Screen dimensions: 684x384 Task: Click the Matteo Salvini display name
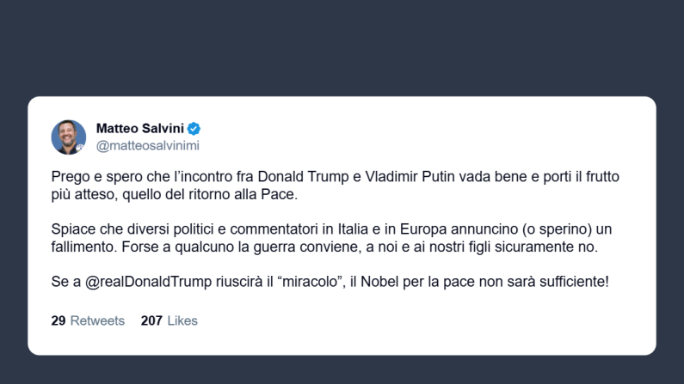[x=140, y=129]
